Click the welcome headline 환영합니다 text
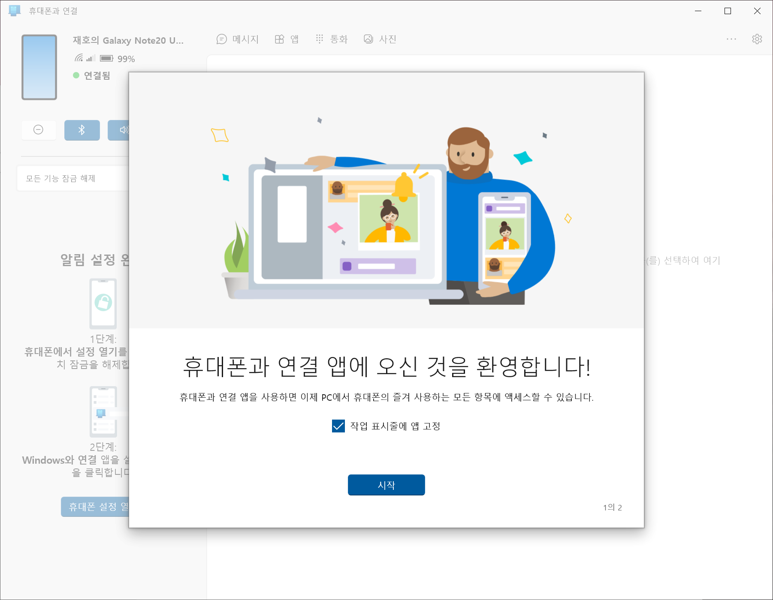 pyautogui.click(x=534, y=367)
